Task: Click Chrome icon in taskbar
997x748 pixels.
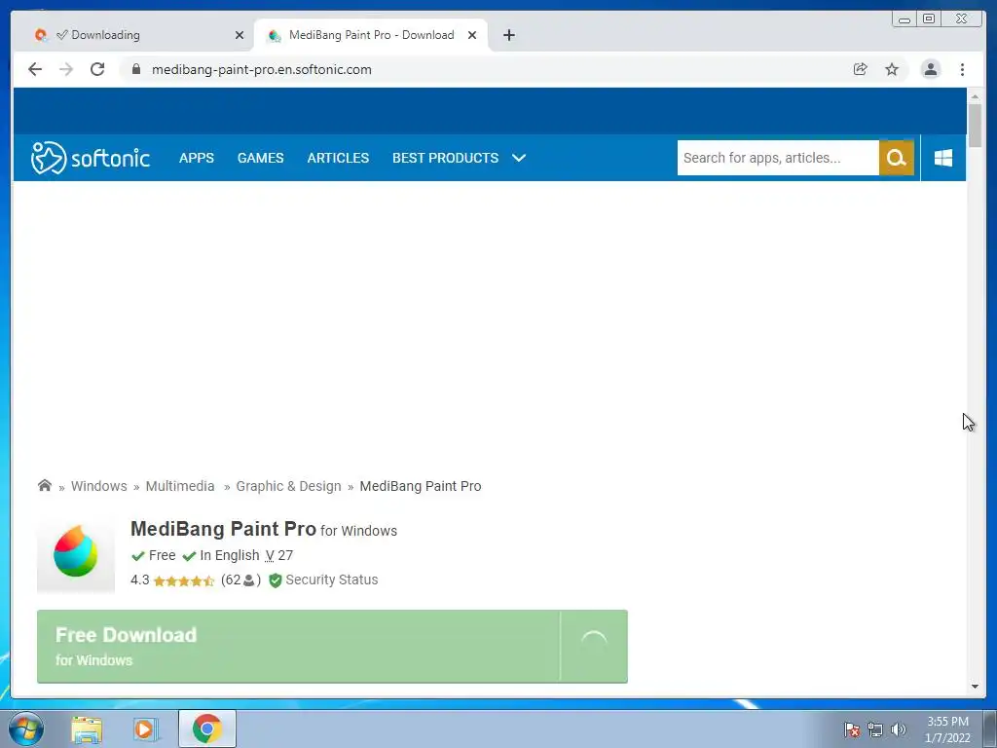Action: point(206,729)
